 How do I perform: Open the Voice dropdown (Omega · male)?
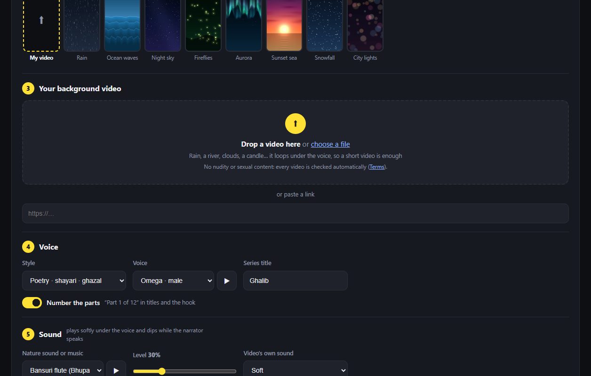click(173, 281)
